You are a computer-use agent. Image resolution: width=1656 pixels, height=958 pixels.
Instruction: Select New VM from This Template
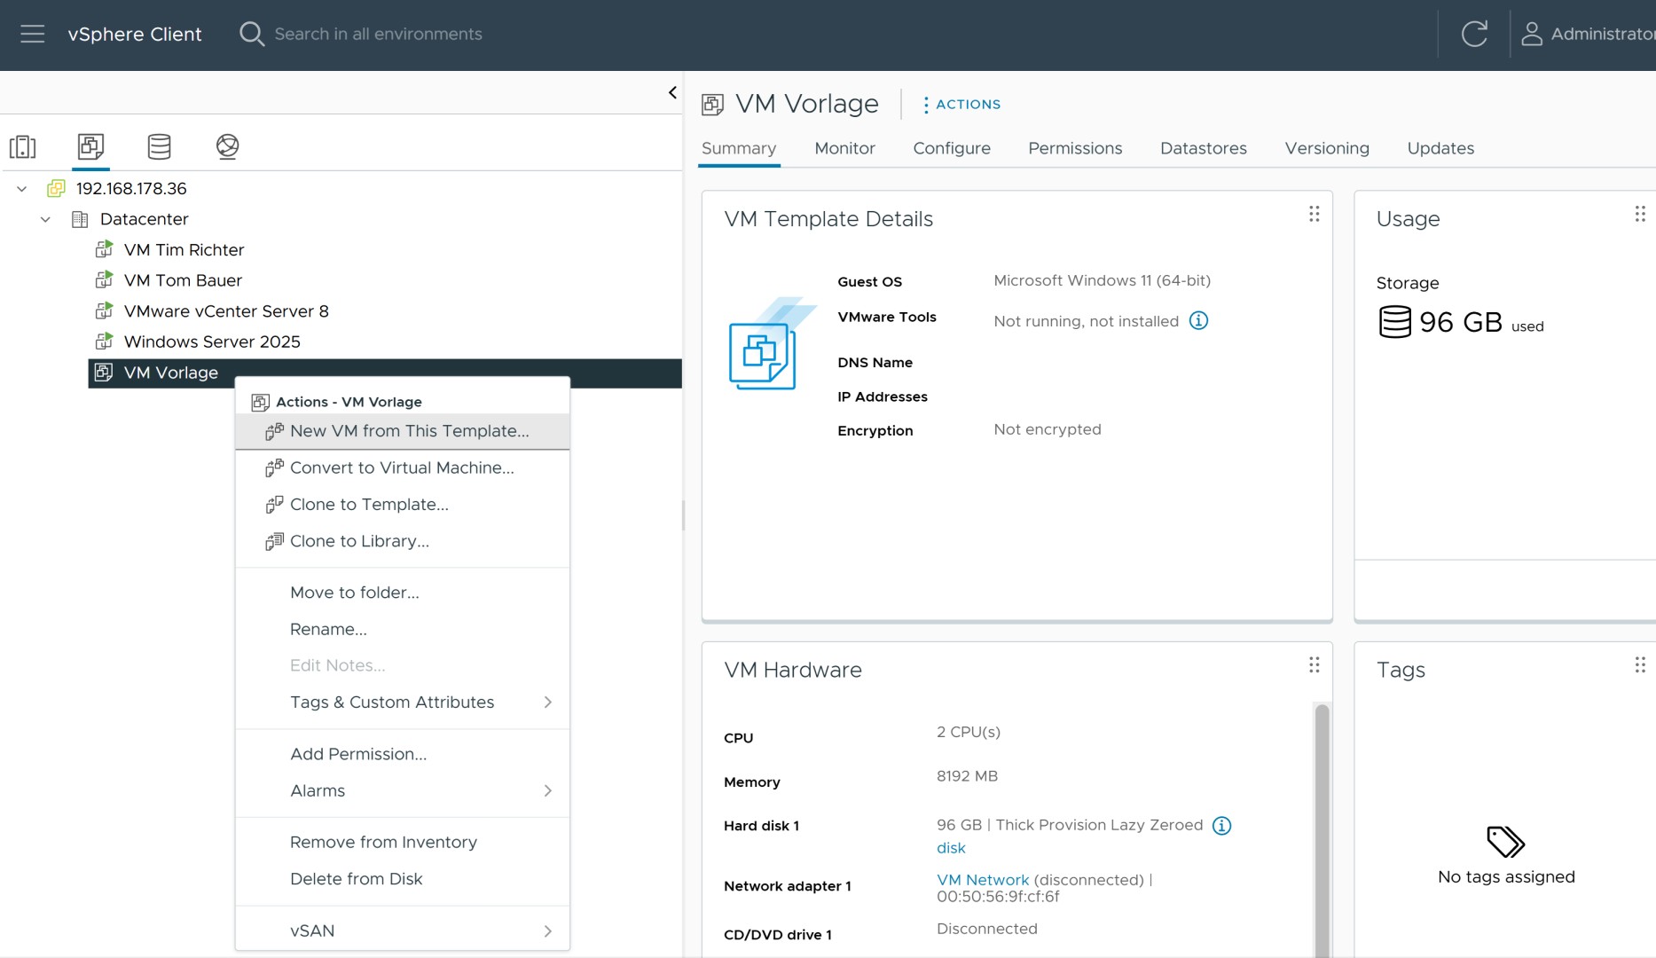[403, 431]
